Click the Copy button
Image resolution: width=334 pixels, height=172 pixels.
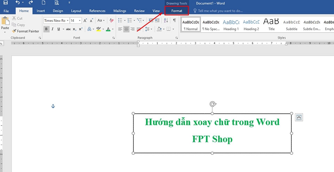click(18, 25)
